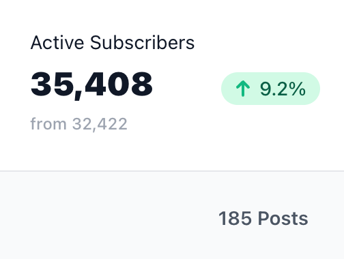Click the word 'Subscribers' in the title
This screenshot has width=344, height=259.
[x=142, y=42]
